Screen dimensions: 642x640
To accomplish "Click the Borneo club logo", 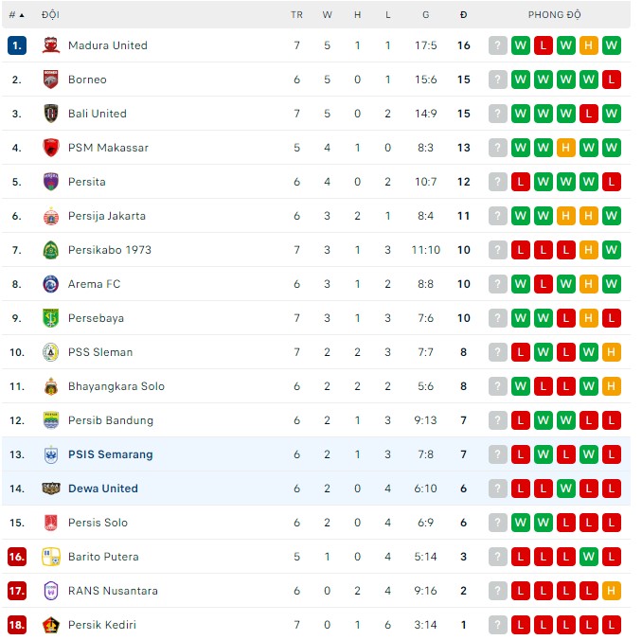I will [51, 80].
